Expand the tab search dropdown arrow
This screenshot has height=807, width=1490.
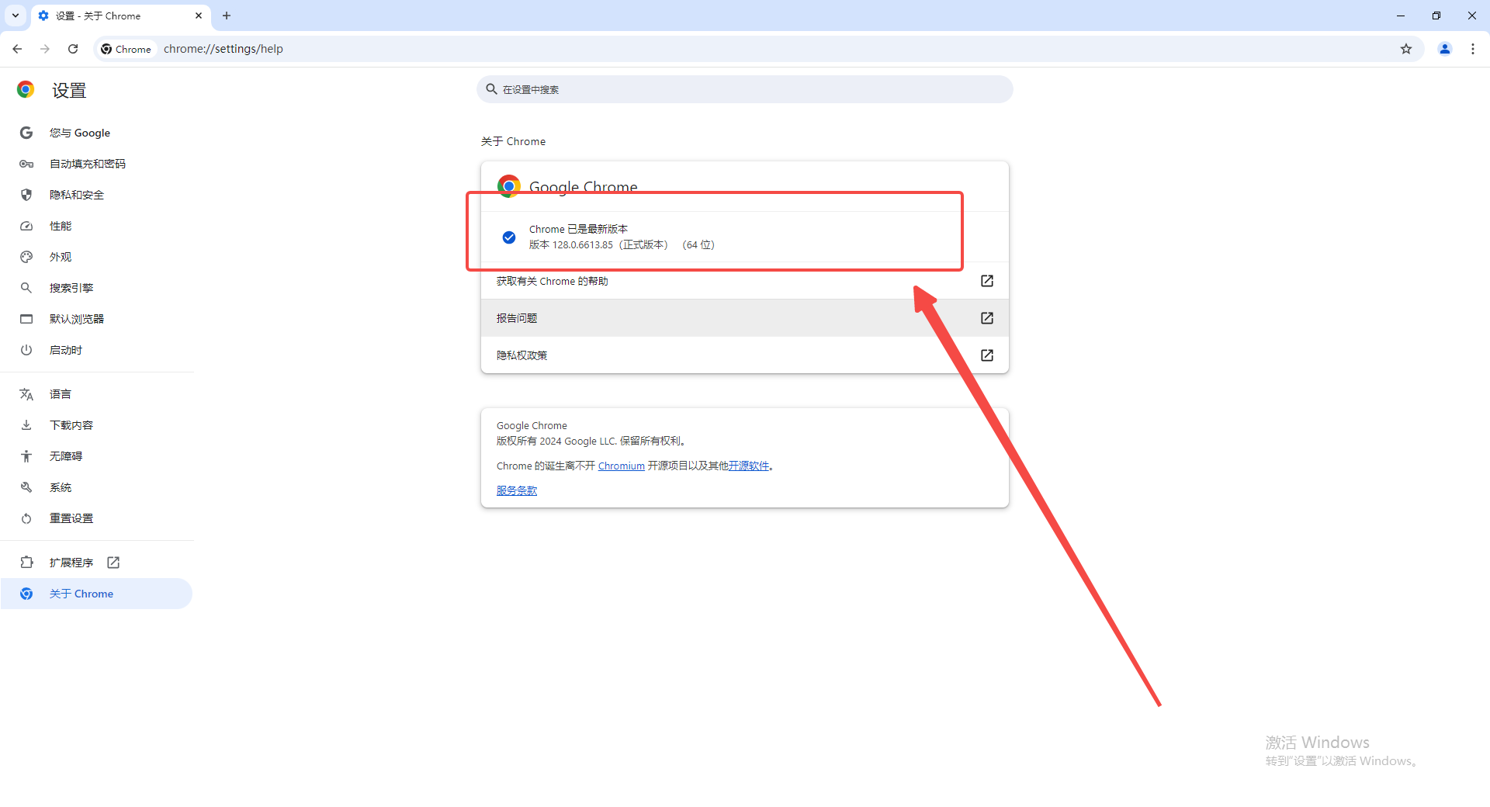(16, 16)
